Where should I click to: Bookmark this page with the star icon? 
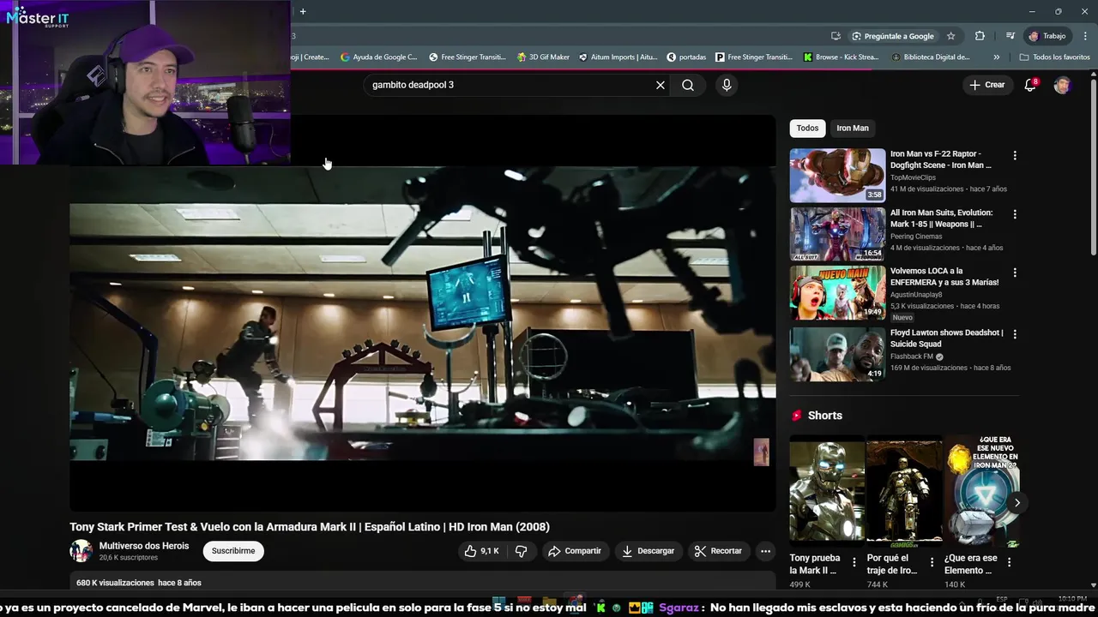[950, 36]
